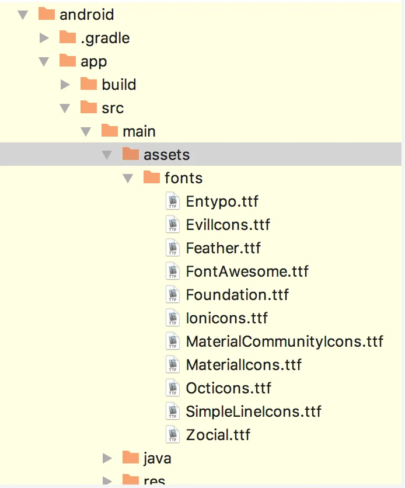Select the assets folder name
The image size is (405, 488).
166,155
